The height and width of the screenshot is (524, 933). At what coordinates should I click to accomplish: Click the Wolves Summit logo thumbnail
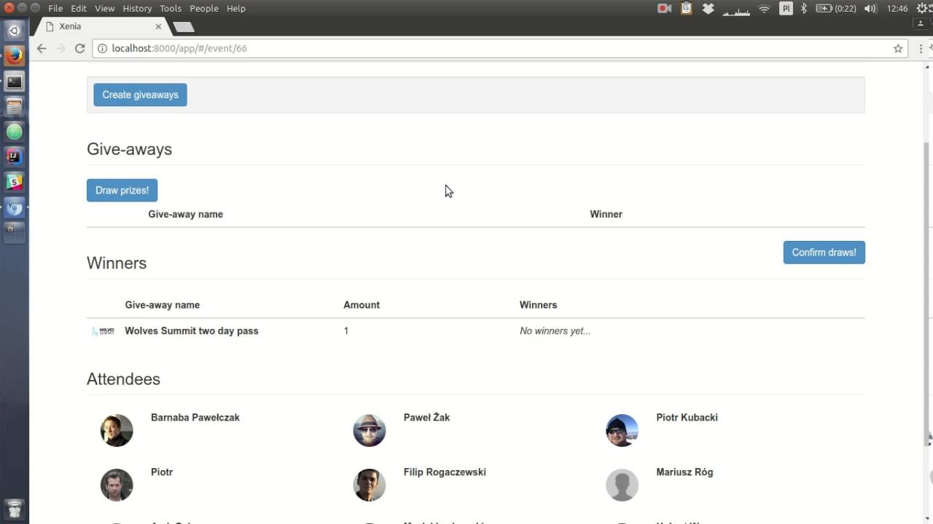point(103,331)
